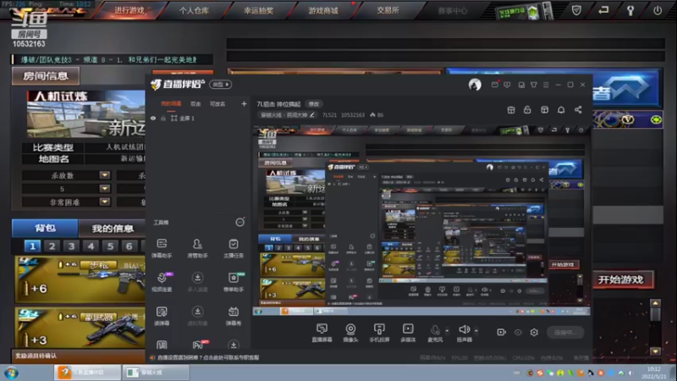Click the power exit icon in game top bar

[658, 10]
